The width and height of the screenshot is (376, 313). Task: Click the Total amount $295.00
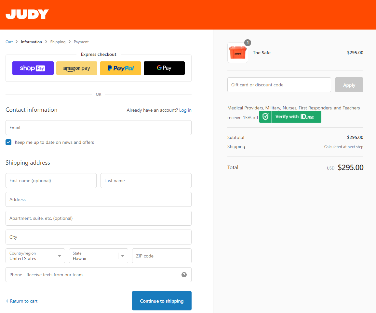tap(351, 168)
